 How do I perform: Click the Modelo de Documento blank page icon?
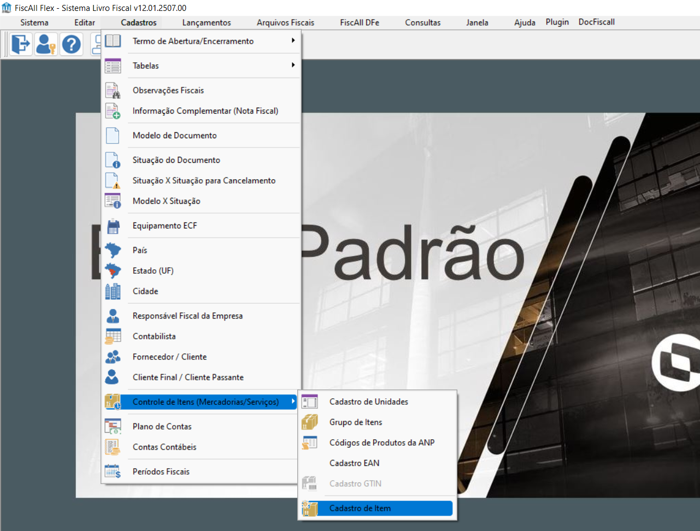pos(113,135)
